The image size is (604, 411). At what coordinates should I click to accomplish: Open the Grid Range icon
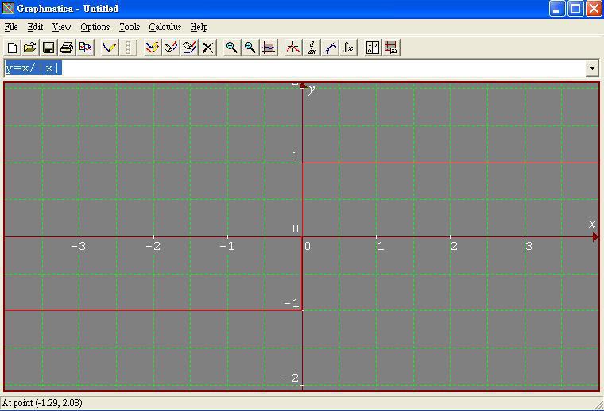point(269,48)
